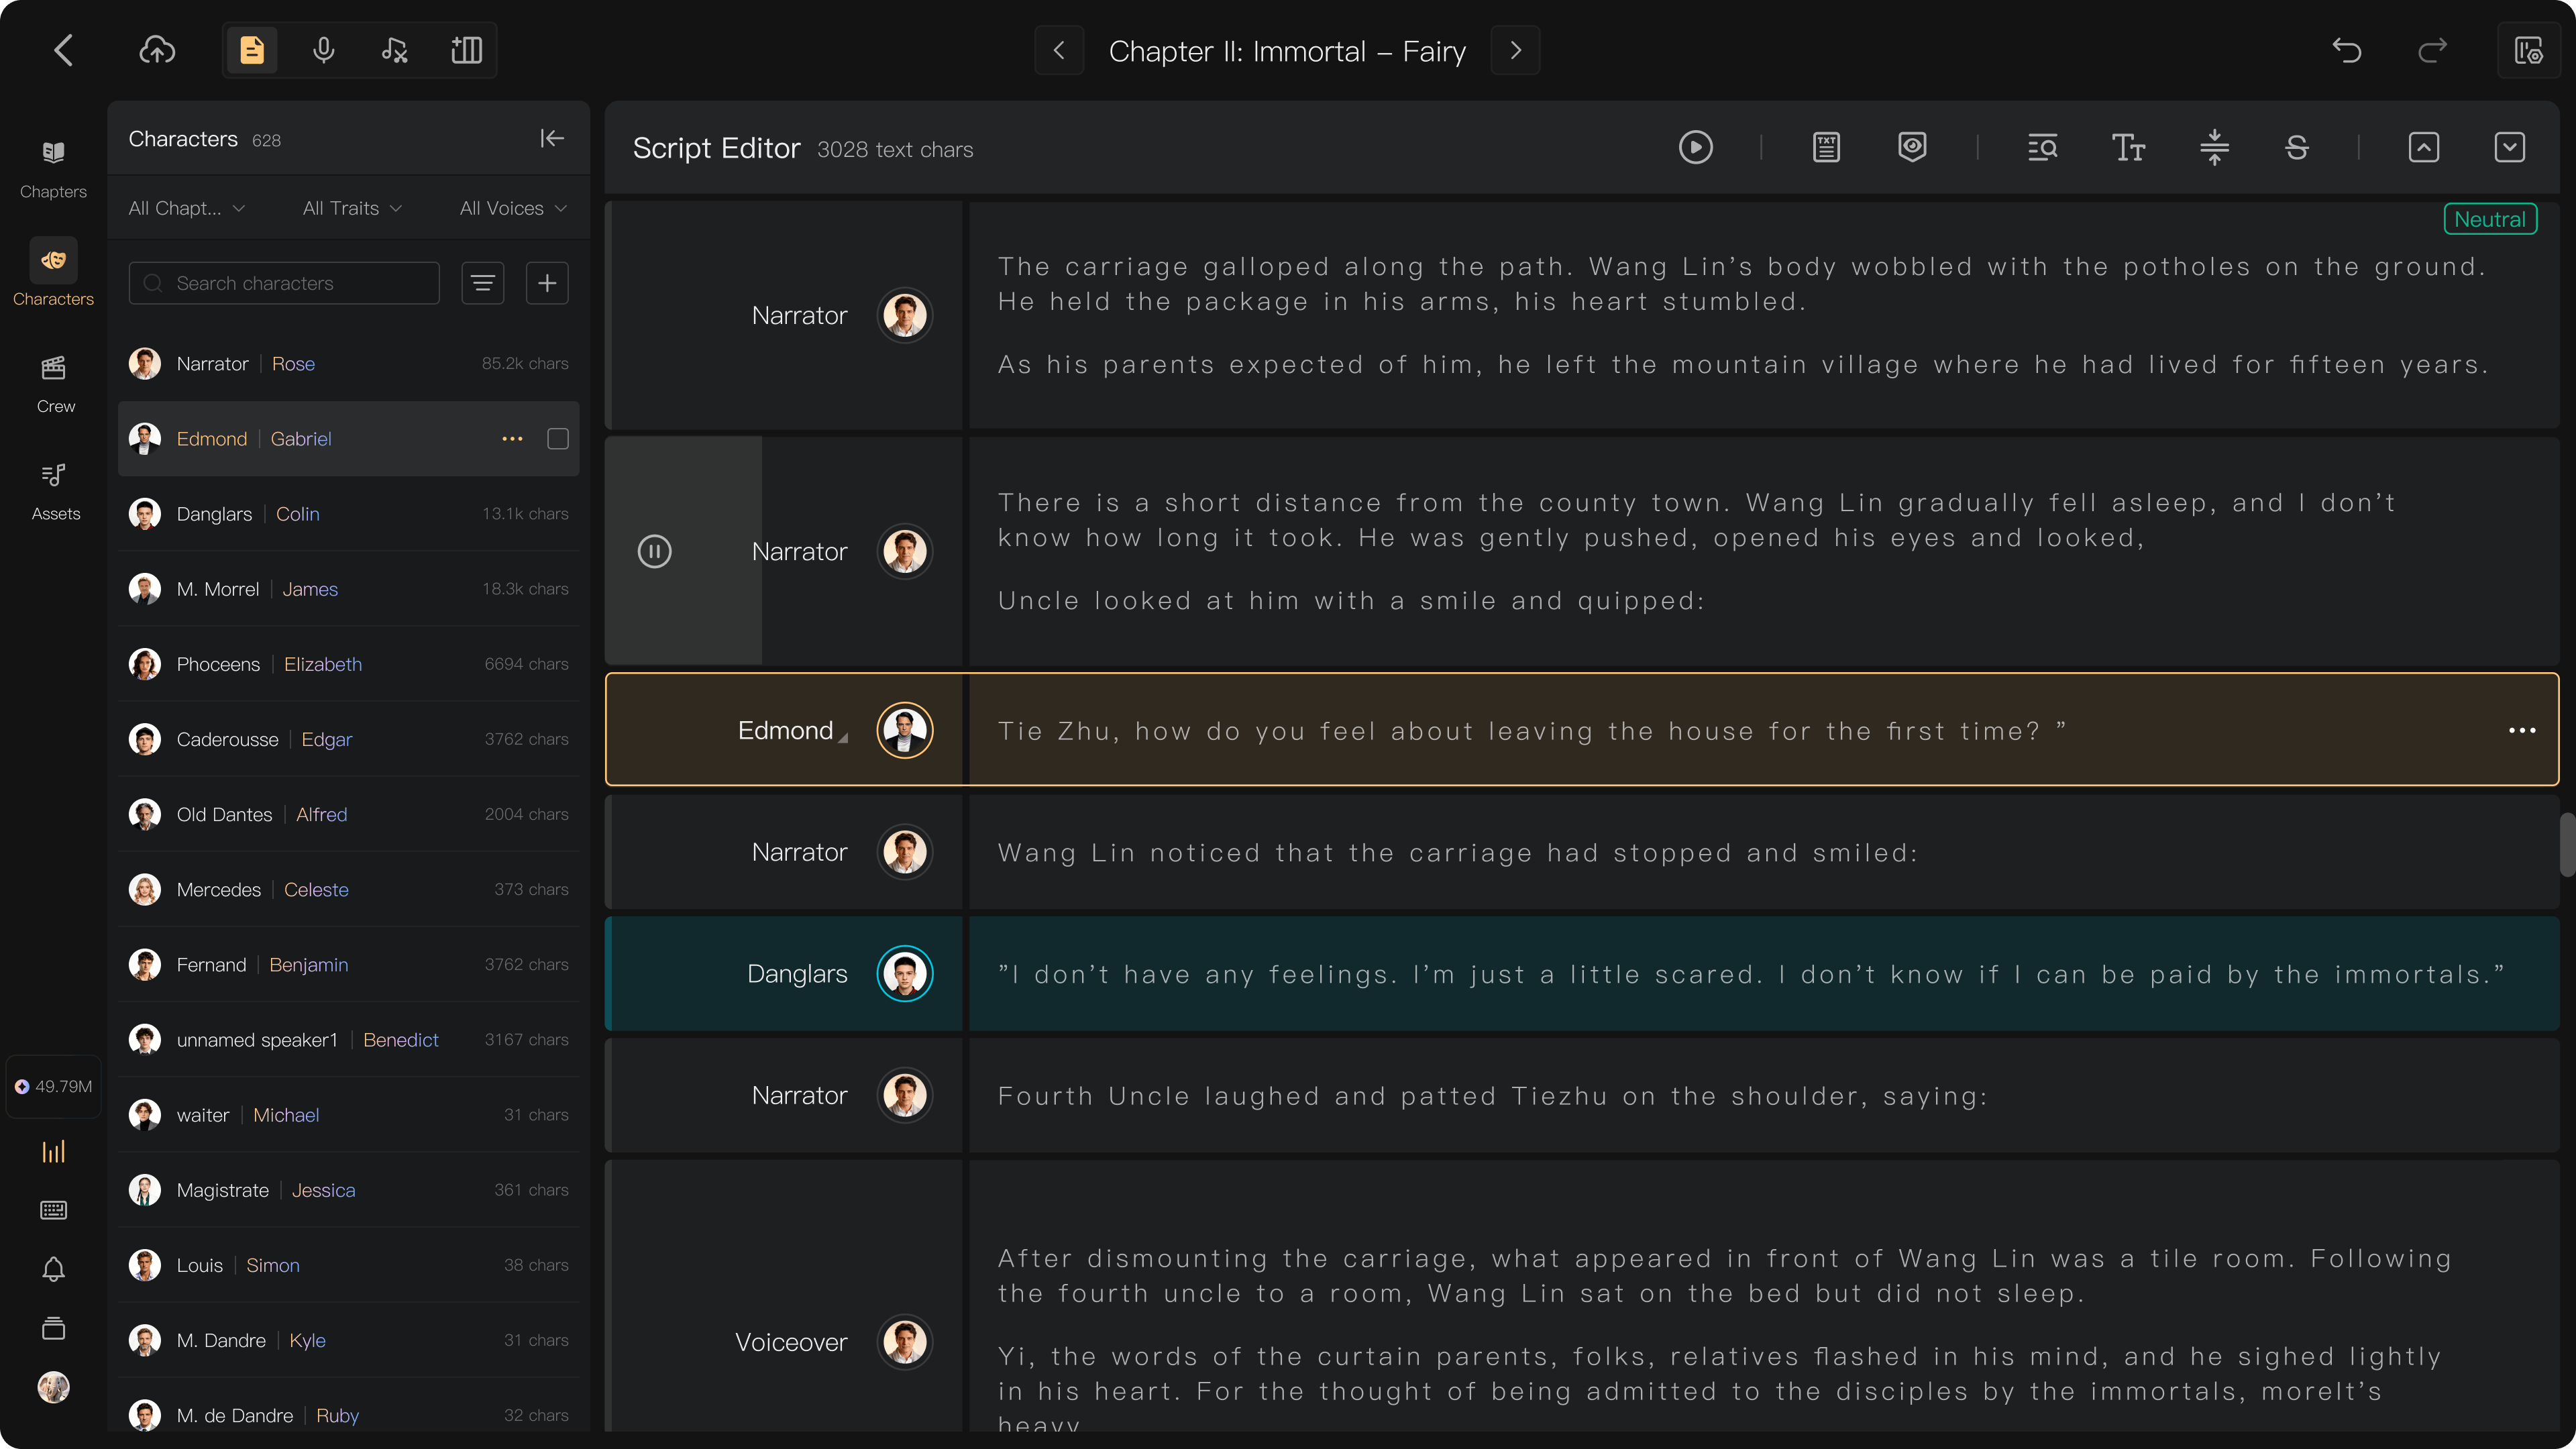Select the script document mode icon

click(x=252, y=50)
